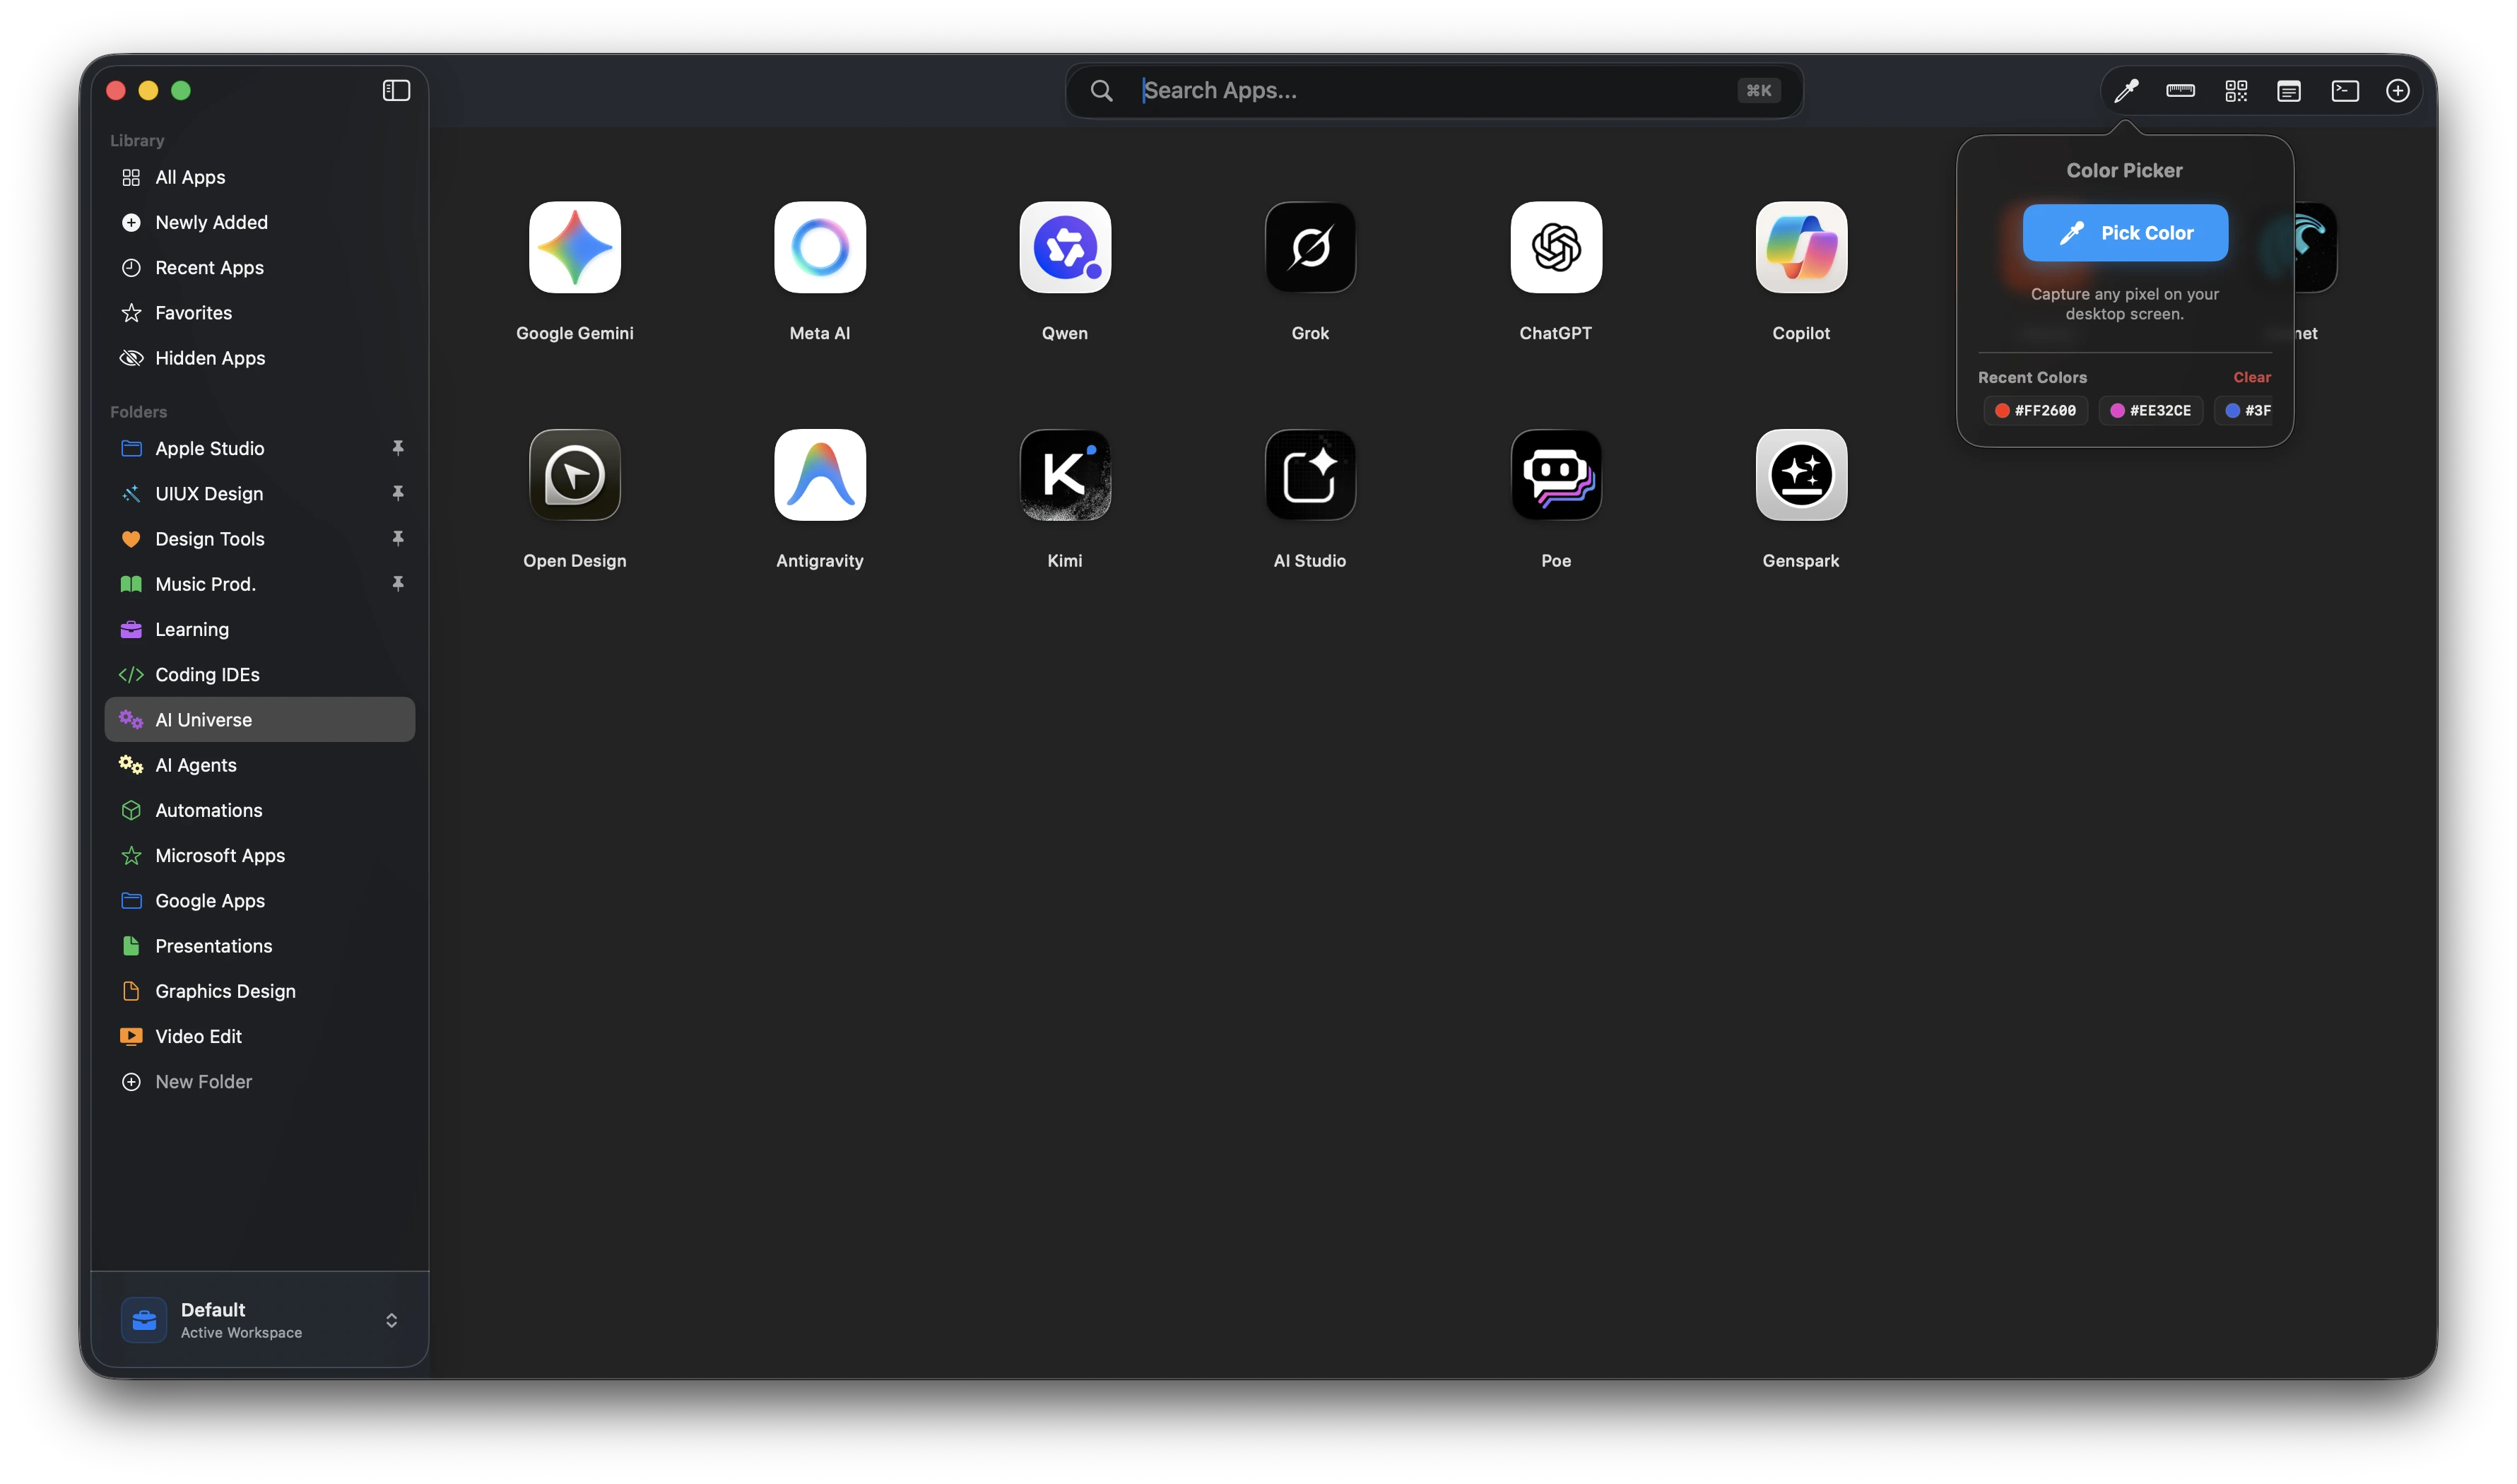This screenshot has height=1484, width=2517.
Task: Select the Learning folder
Action: 260,629
